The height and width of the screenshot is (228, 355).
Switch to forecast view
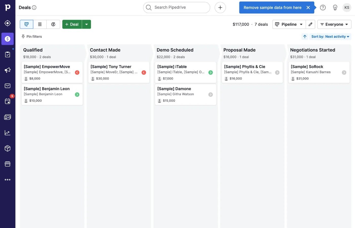[53, 24]
